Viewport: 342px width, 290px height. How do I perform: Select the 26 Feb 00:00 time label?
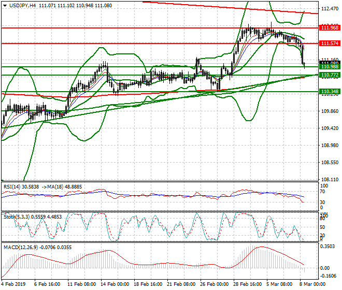click(214, 284)
